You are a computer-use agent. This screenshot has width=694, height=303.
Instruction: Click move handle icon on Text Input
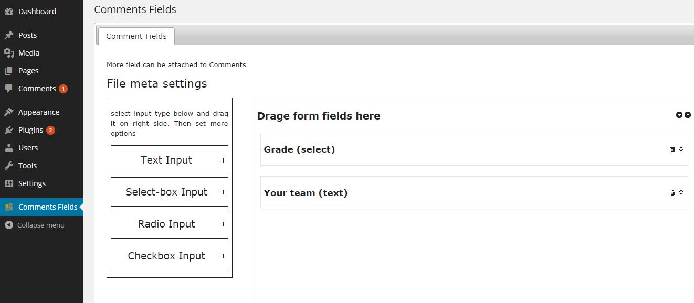tap(223, 160)
